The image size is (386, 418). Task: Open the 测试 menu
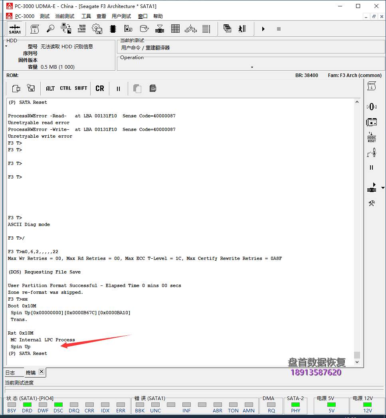(x=45, y=16)
